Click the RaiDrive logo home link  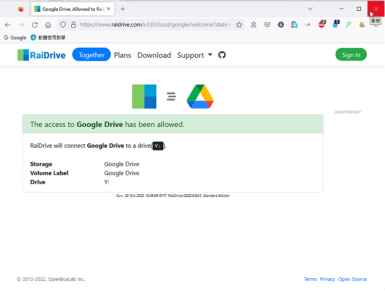[41, 55]
